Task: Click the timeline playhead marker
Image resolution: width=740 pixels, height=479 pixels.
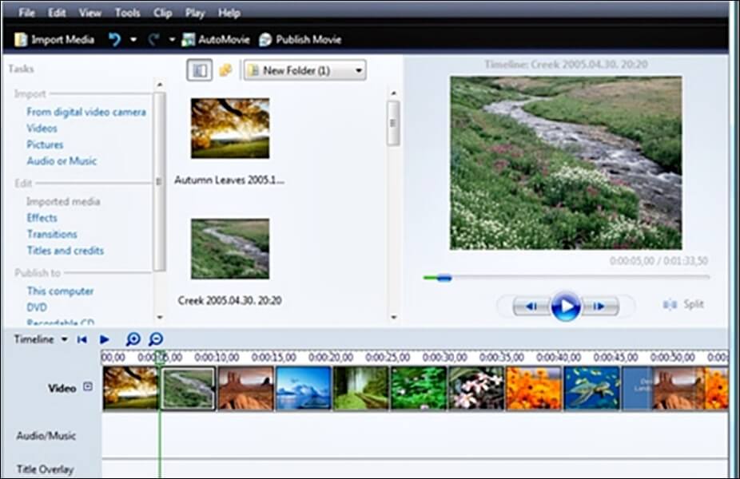Action: [x=160, y=357]
